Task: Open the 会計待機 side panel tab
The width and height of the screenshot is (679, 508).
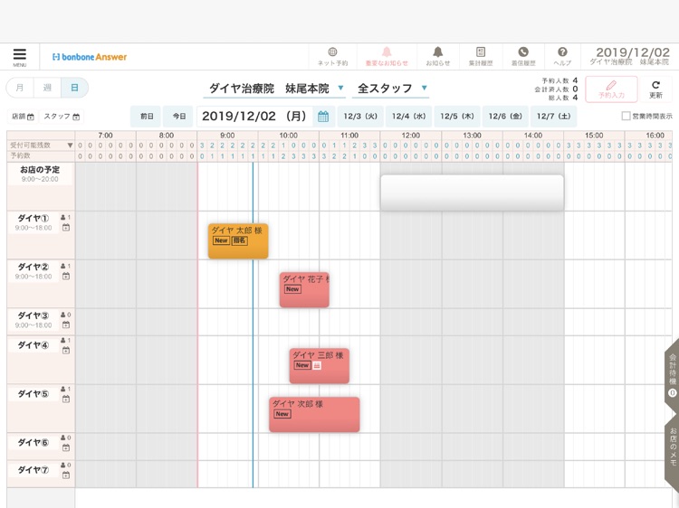Action: coord(672,376)
